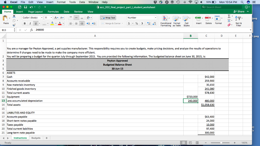The width and height of the screenshot is (260, 146).
Task: Click the Cut scissors icon
Action: coord(14,16)
